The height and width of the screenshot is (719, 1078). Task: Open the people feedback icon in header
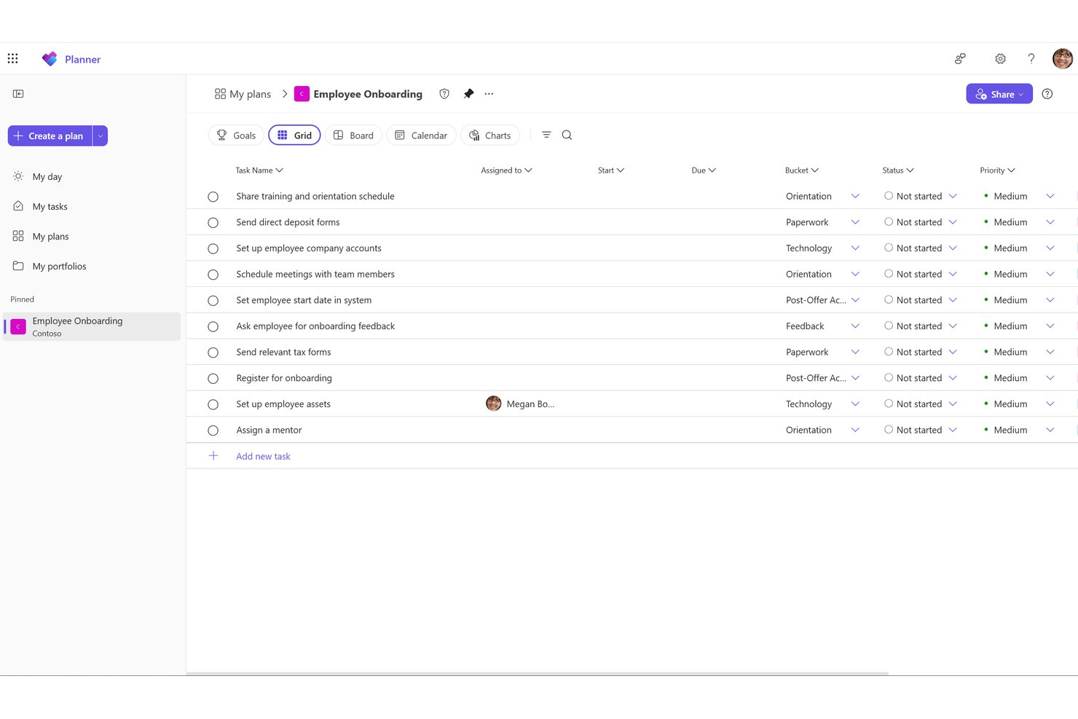pyautogui.click(x=960, y=59)
